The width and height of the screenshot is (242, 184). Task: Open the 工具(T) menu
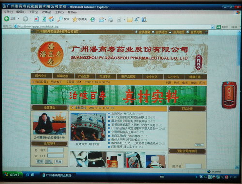pyautogui.click(x=60, y=12)
